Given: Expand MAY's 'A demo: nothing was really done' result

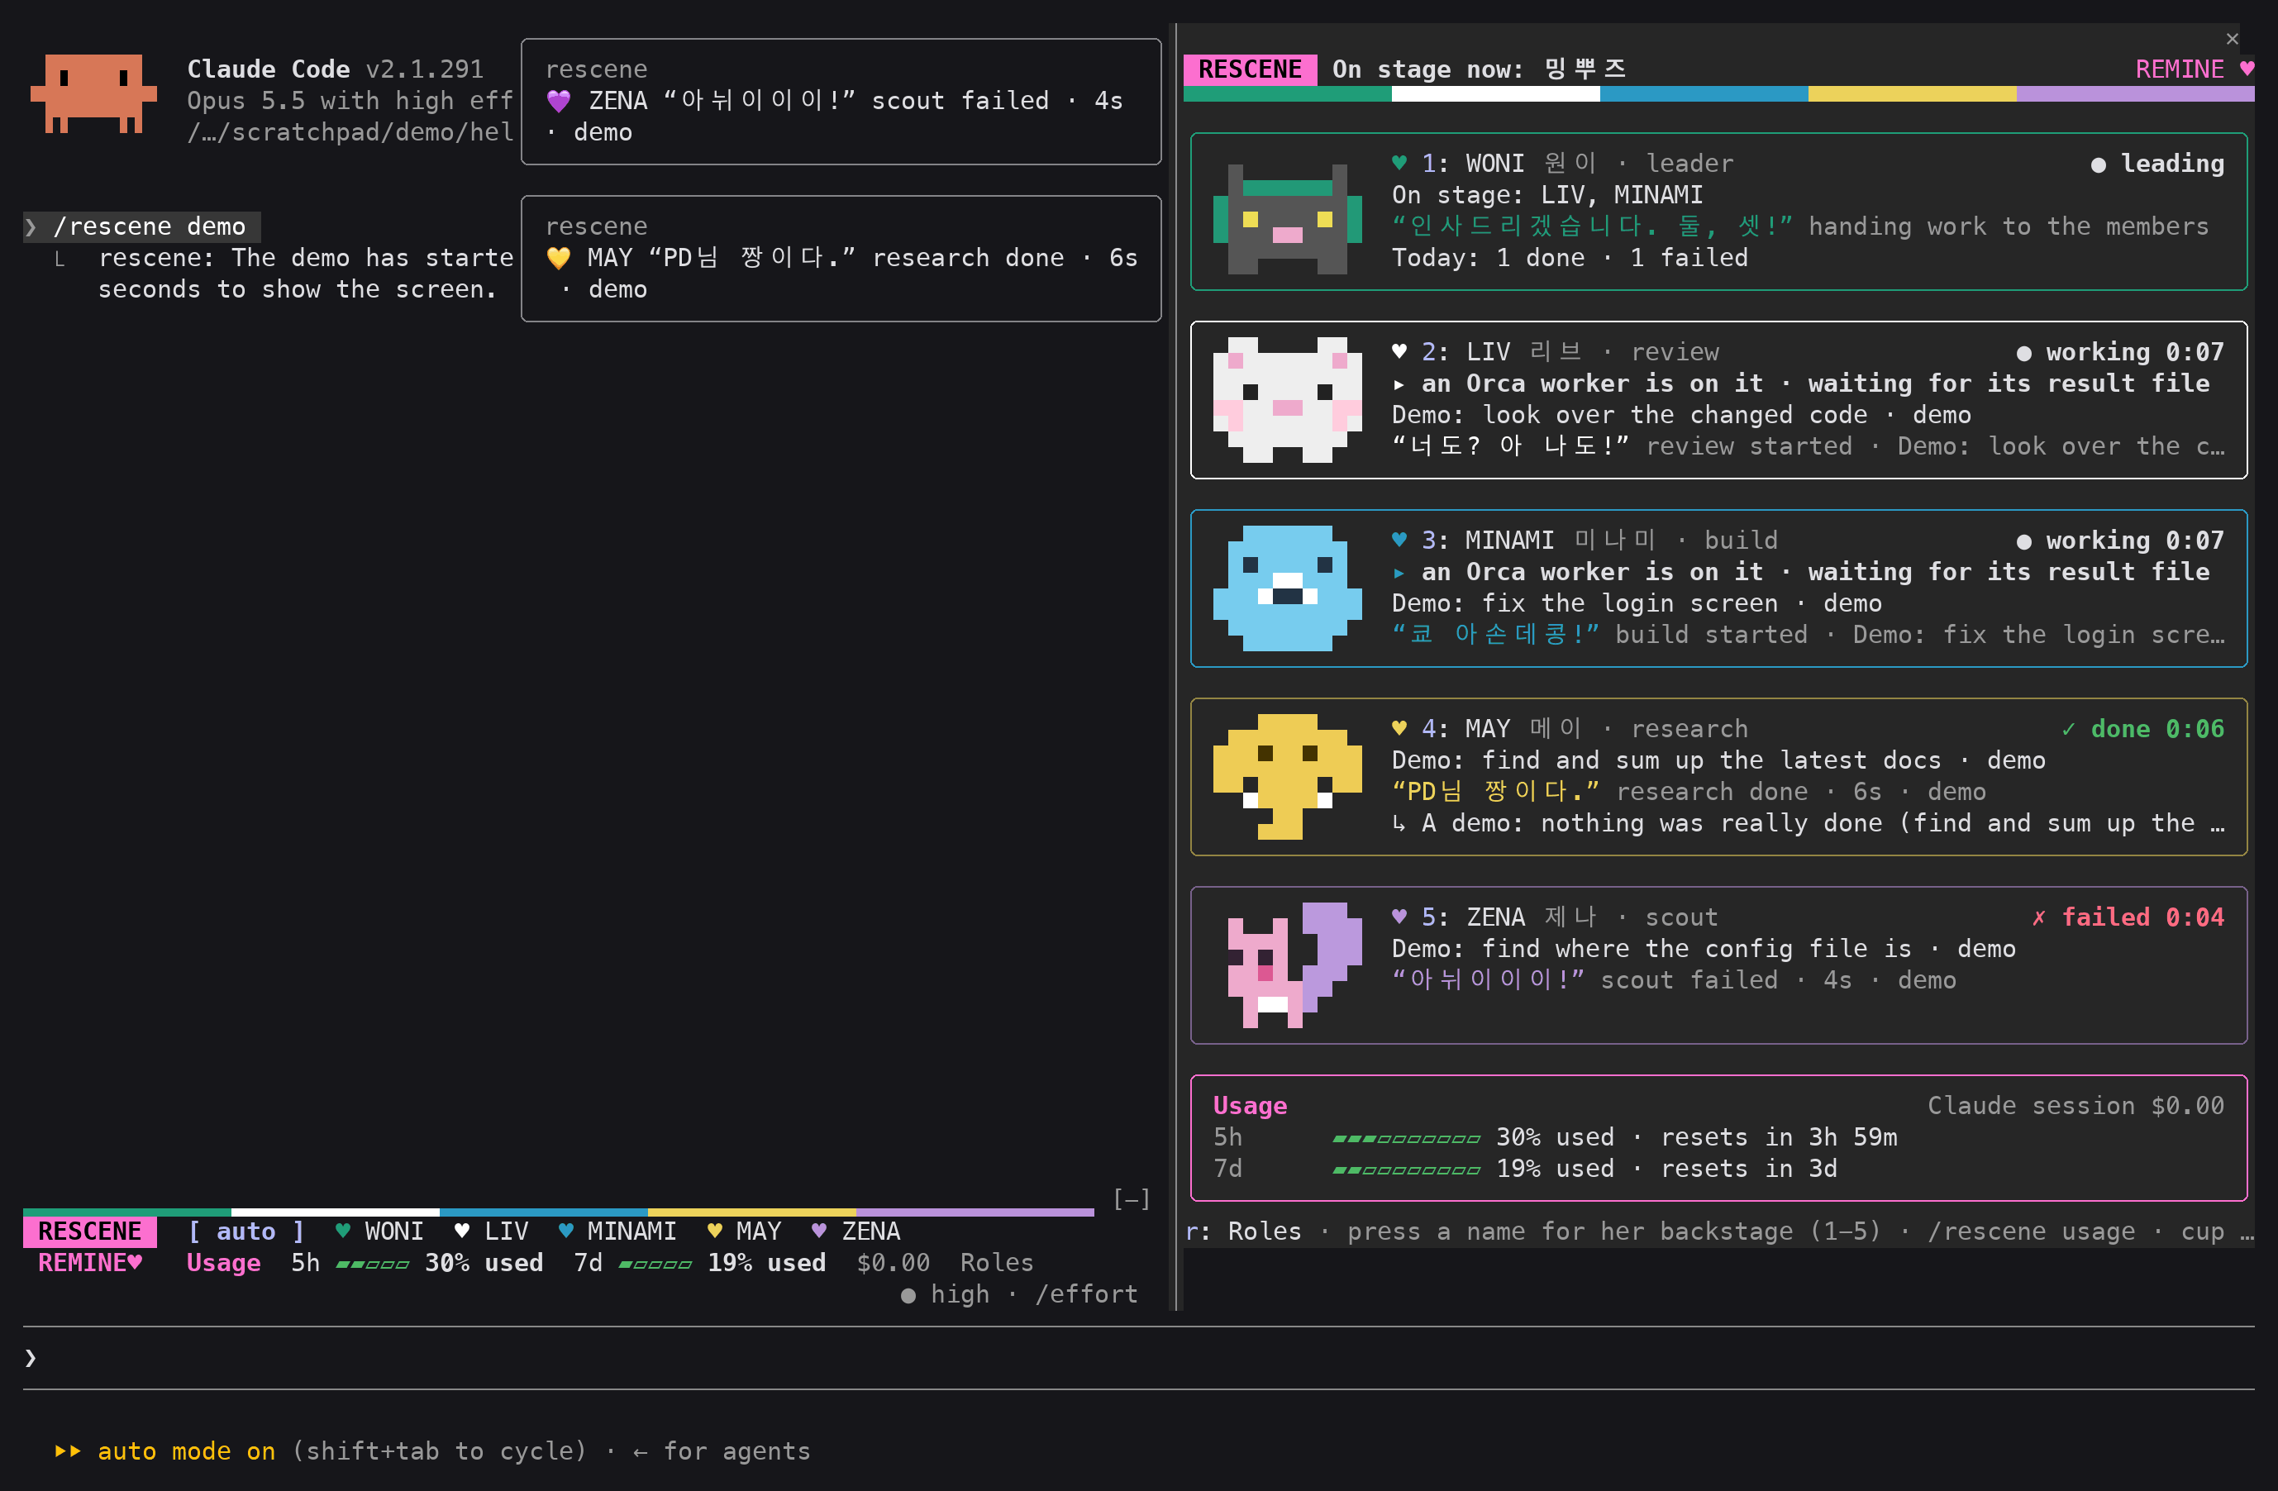Looking at the screenshot, I should click(x=1808, y=824).
